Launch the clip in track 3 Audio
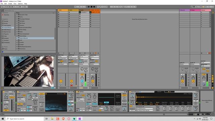 click(x=80, y=12)
